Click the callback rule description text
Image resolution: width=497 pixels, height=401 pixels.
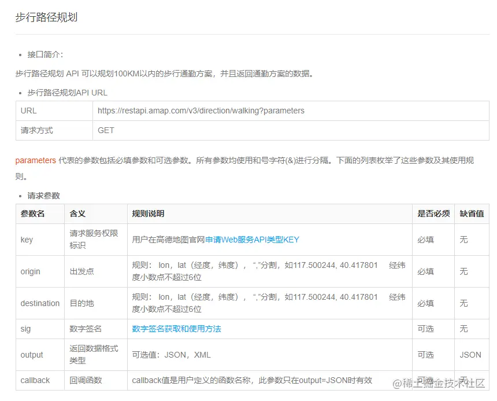(252, 380)
